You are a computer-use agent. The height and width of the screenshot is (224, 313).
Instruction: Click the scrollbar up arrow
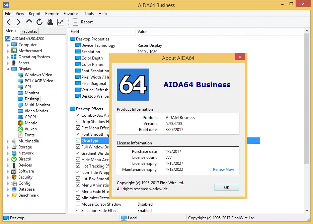tap(307, 31)
